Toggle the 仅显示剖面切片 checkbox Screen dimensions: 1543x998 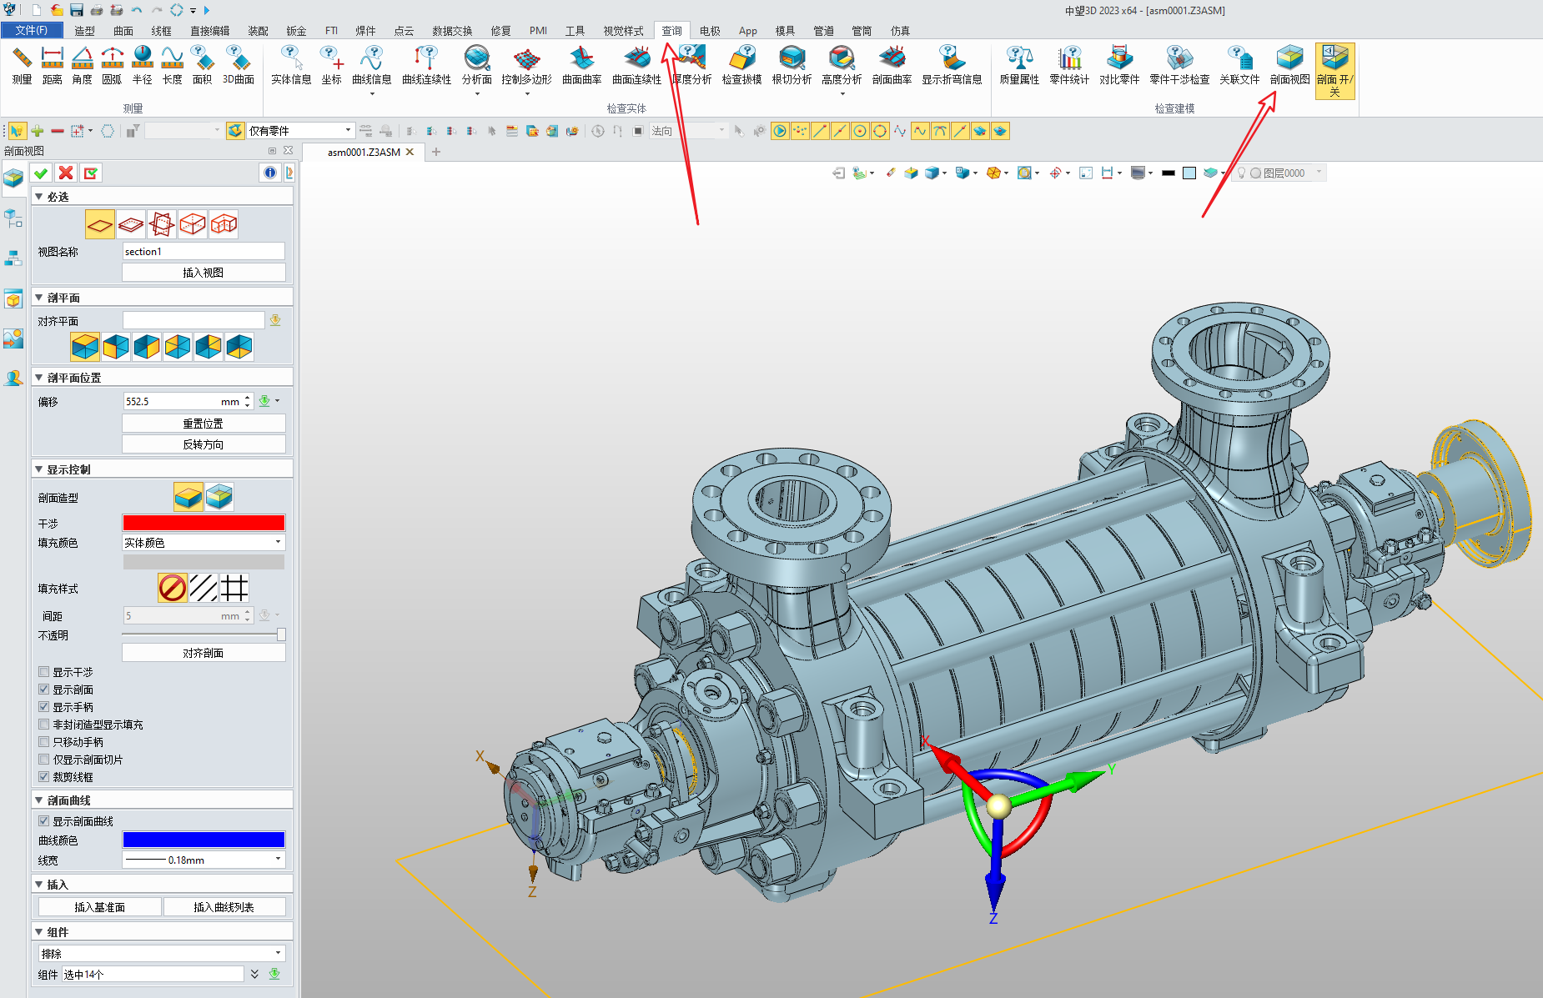pos(44,760)
